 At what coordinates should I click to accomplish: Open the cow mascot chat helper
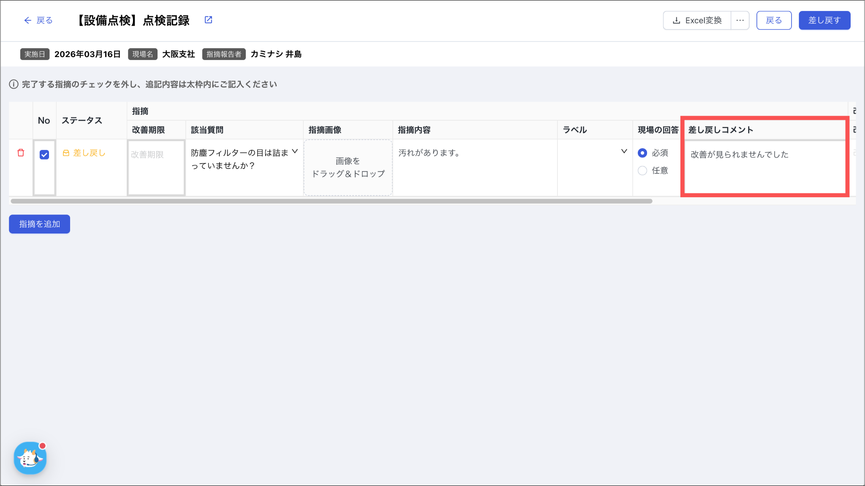(x=30, y=458)
